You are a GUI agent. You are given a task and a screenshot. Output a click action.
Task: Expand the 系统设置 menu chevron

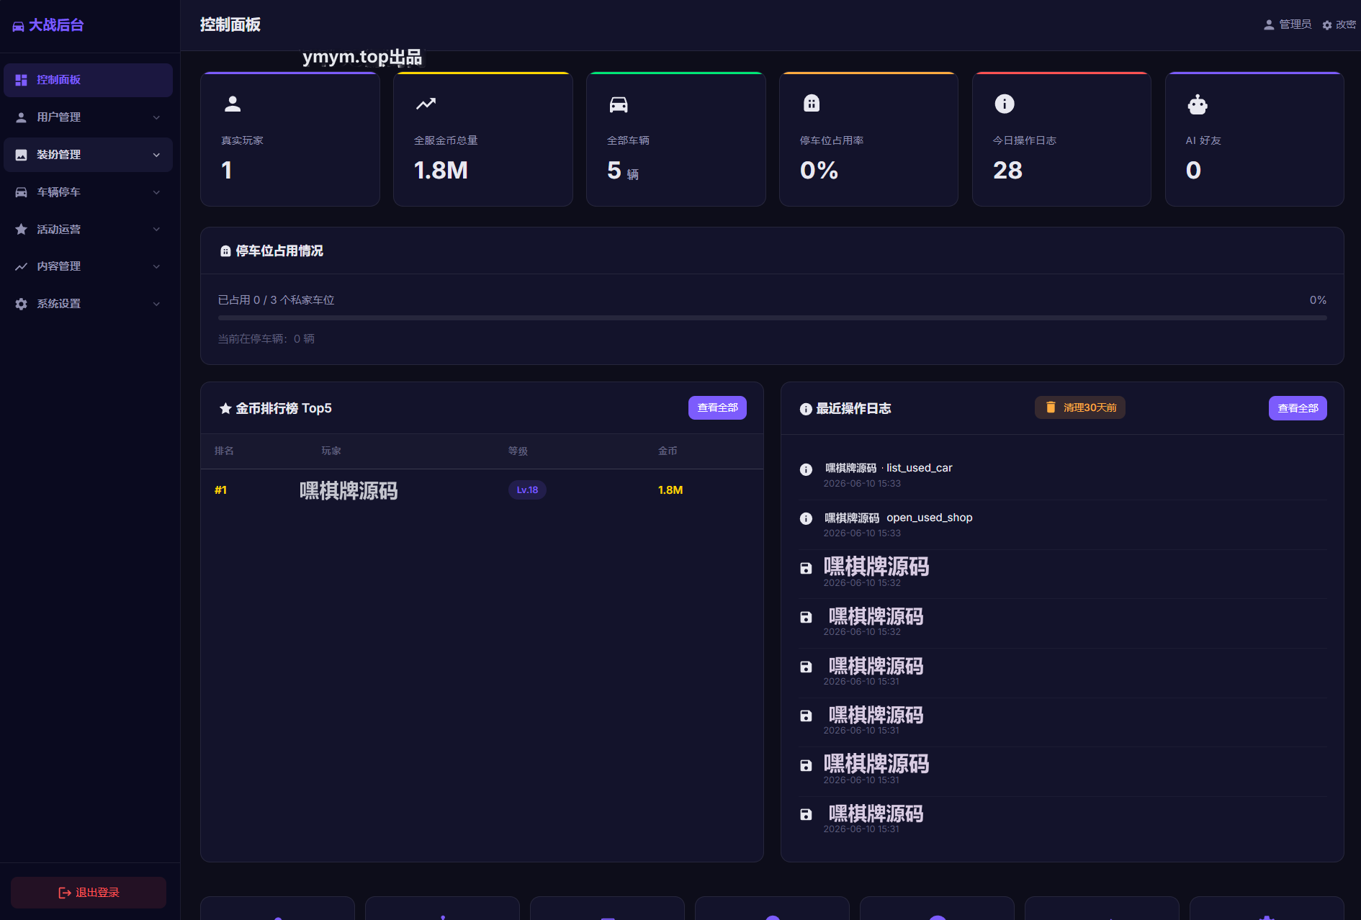pyautogui.click(x=156, y=304)
